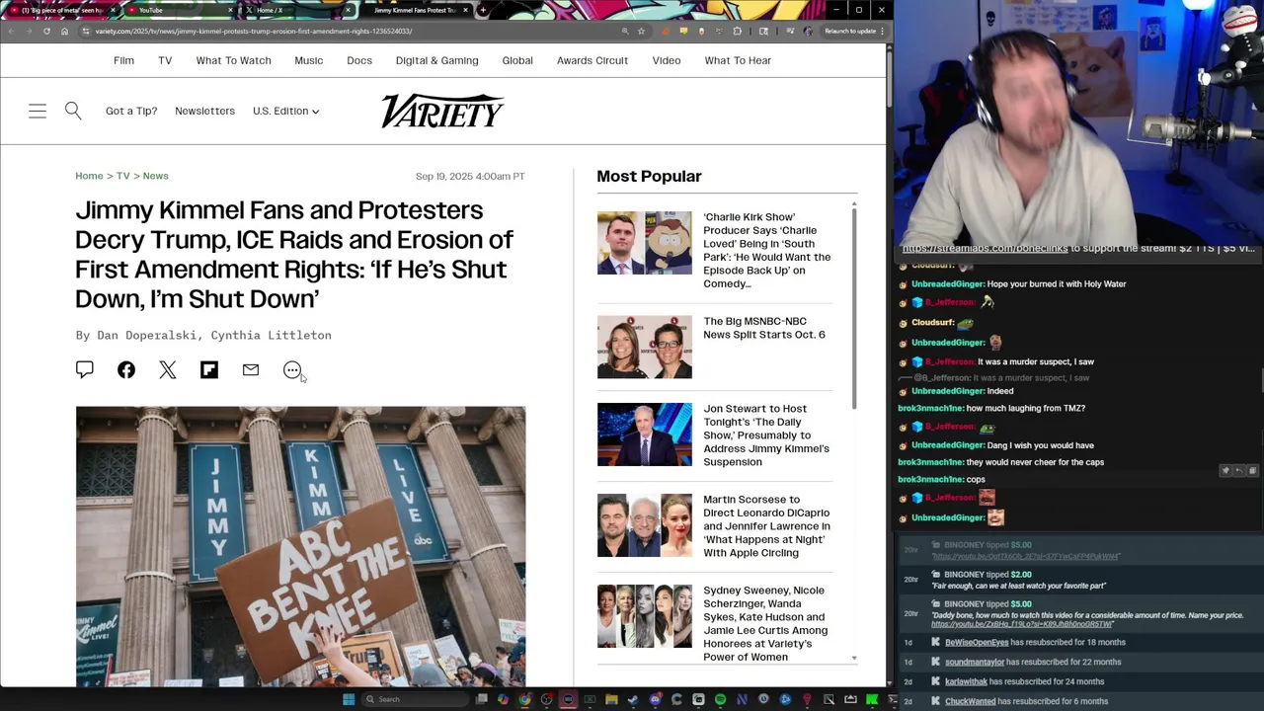Open OBS Studio from the taskbar
Viewport: 1264px width, 711px height.
tap(546, 699)
